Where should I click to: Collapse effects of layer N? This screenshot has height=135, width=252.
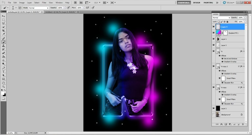244,51
